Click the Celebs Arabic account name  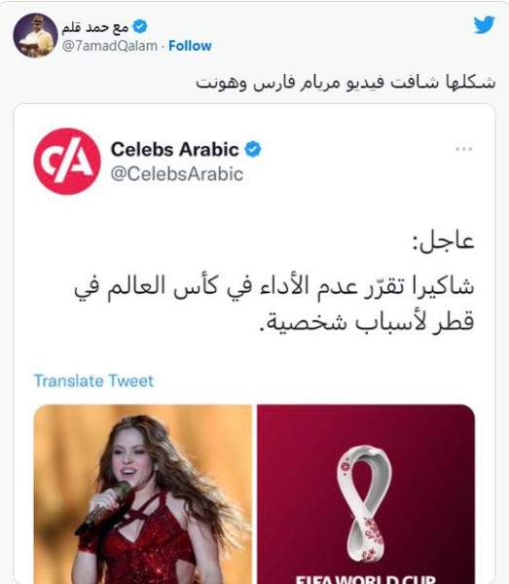pyautogui.click(x=174, y=149)
